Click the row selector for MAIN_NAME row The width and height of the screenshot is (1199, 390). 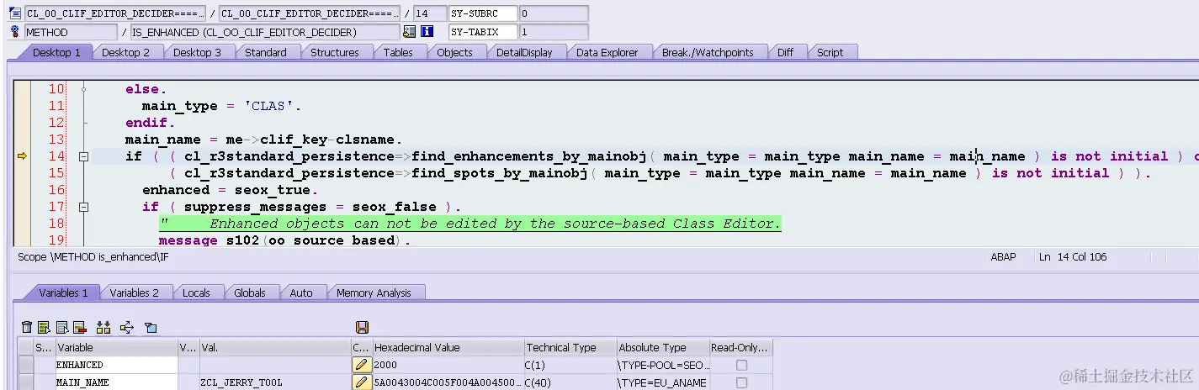(x=26, y=382)
